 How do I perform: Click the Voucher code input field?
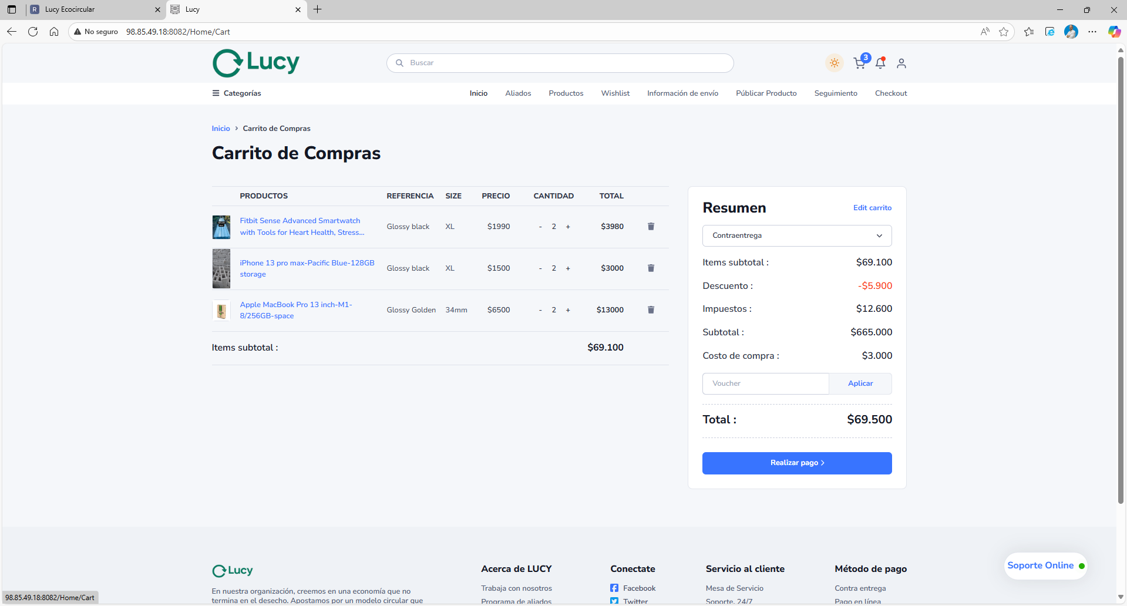[765, 383]
